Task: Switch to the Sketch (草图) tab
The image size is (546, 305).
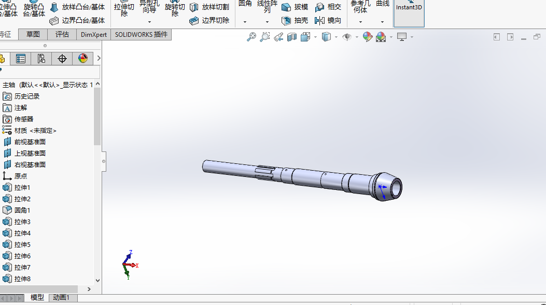Action: click(x=33, y=34)
